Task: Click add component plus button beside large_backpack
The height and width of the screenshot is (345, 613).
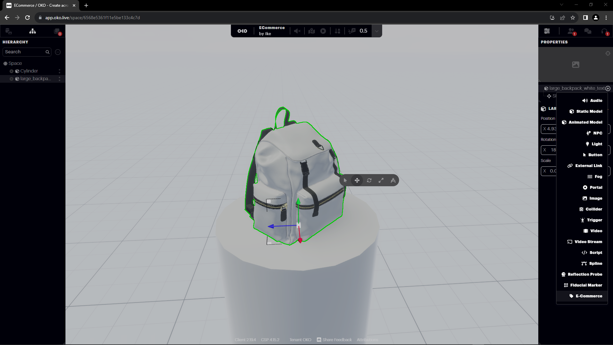Action: click(608, 88)
